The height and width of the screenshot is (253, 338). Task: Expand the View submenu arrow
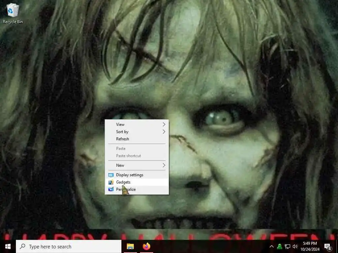pyautogui.click(x=164, y=124)
